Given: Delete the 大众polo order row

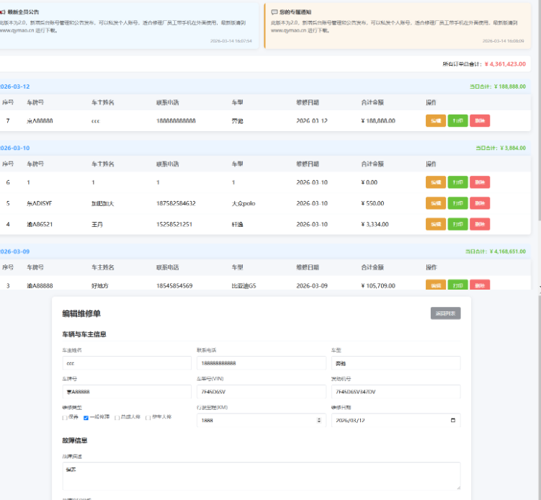Looking at the screenshot, I should pos(480,203).
